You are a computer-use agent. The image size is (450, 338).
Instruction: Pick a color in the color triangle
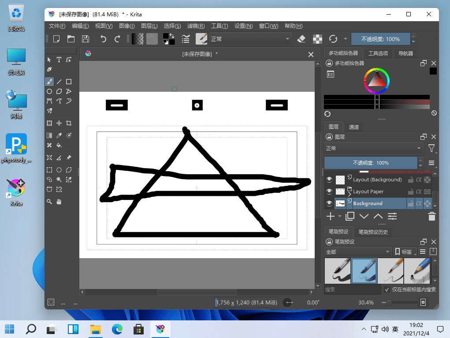click(x=376, y=80)
